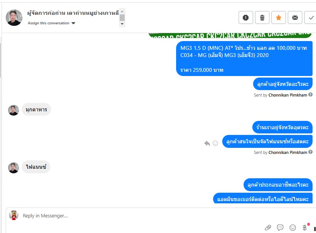The height and width of the screenshot is (233, 316).
Task: Mark conversation done with checkmark button
Action: (x=311, y=18)
